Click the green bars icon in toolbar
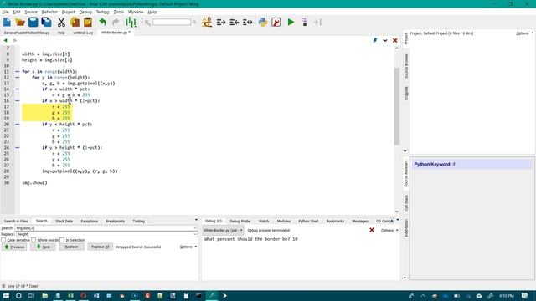The height and width of the screenshot is (301, 536). [131, 23]
